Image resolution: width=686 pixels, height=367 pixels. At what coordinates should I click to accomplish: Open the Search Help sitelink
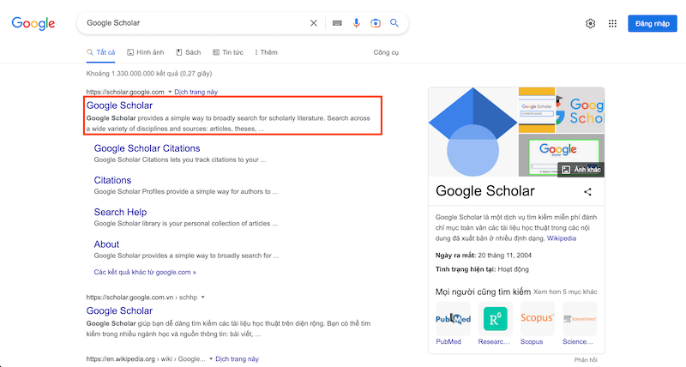click(120, 212)
